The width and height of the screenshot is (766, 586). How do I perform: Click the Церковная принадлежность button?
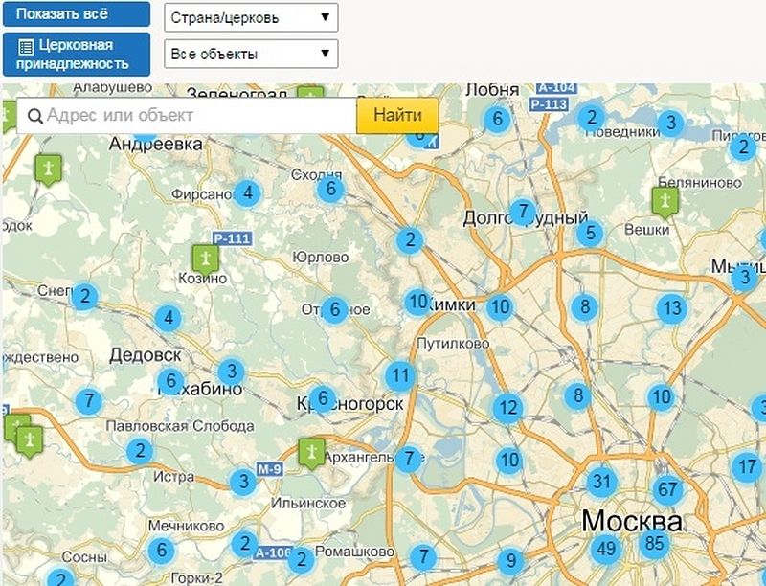[77, 55]
